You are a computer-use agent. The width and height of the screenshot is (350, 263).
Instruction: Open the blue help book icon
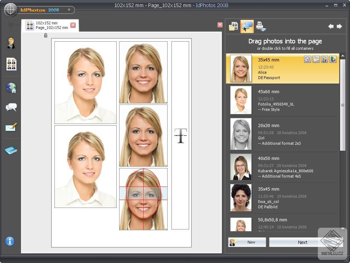pos(11,151)
